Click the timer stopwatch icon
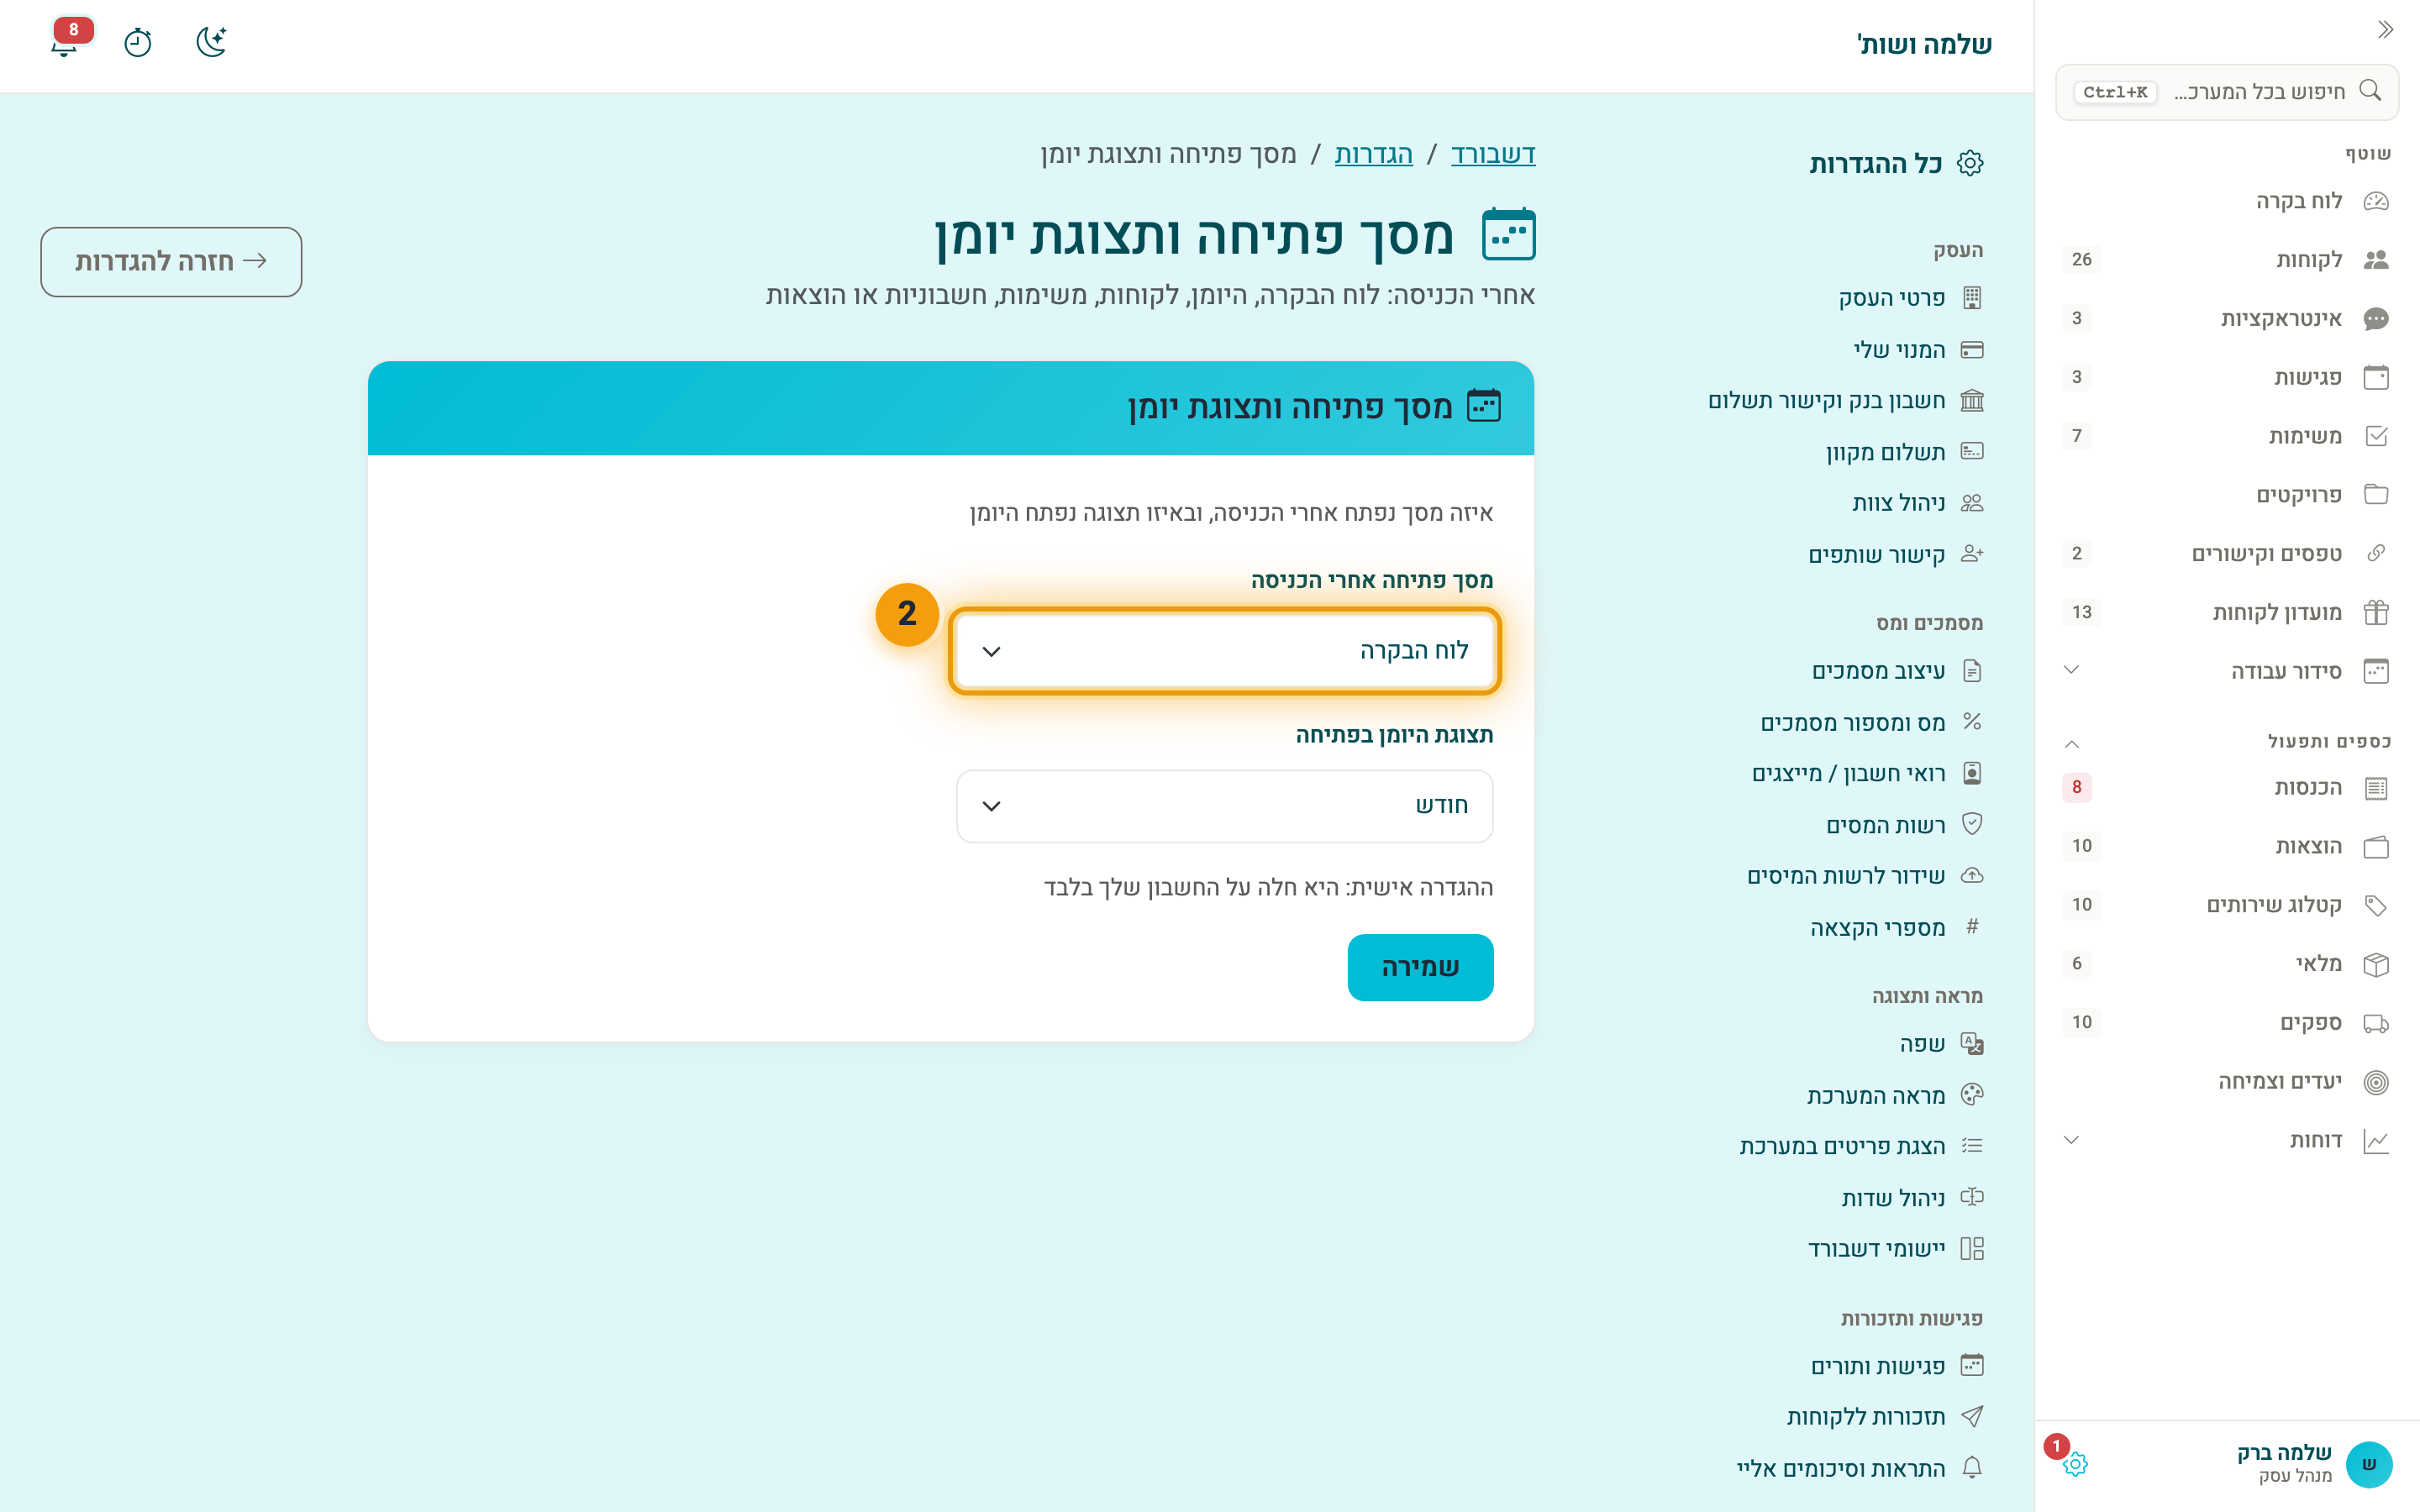The width and height of the screenshot is (2420, 1512). tap(138, 43)
